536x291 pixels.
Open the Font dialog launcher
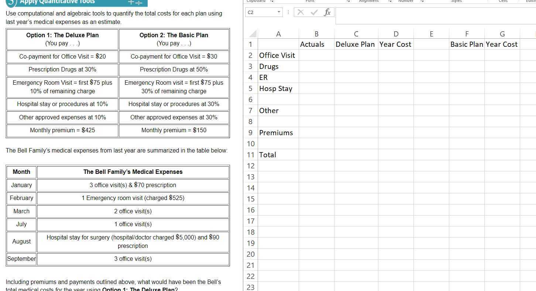point(348,1)
